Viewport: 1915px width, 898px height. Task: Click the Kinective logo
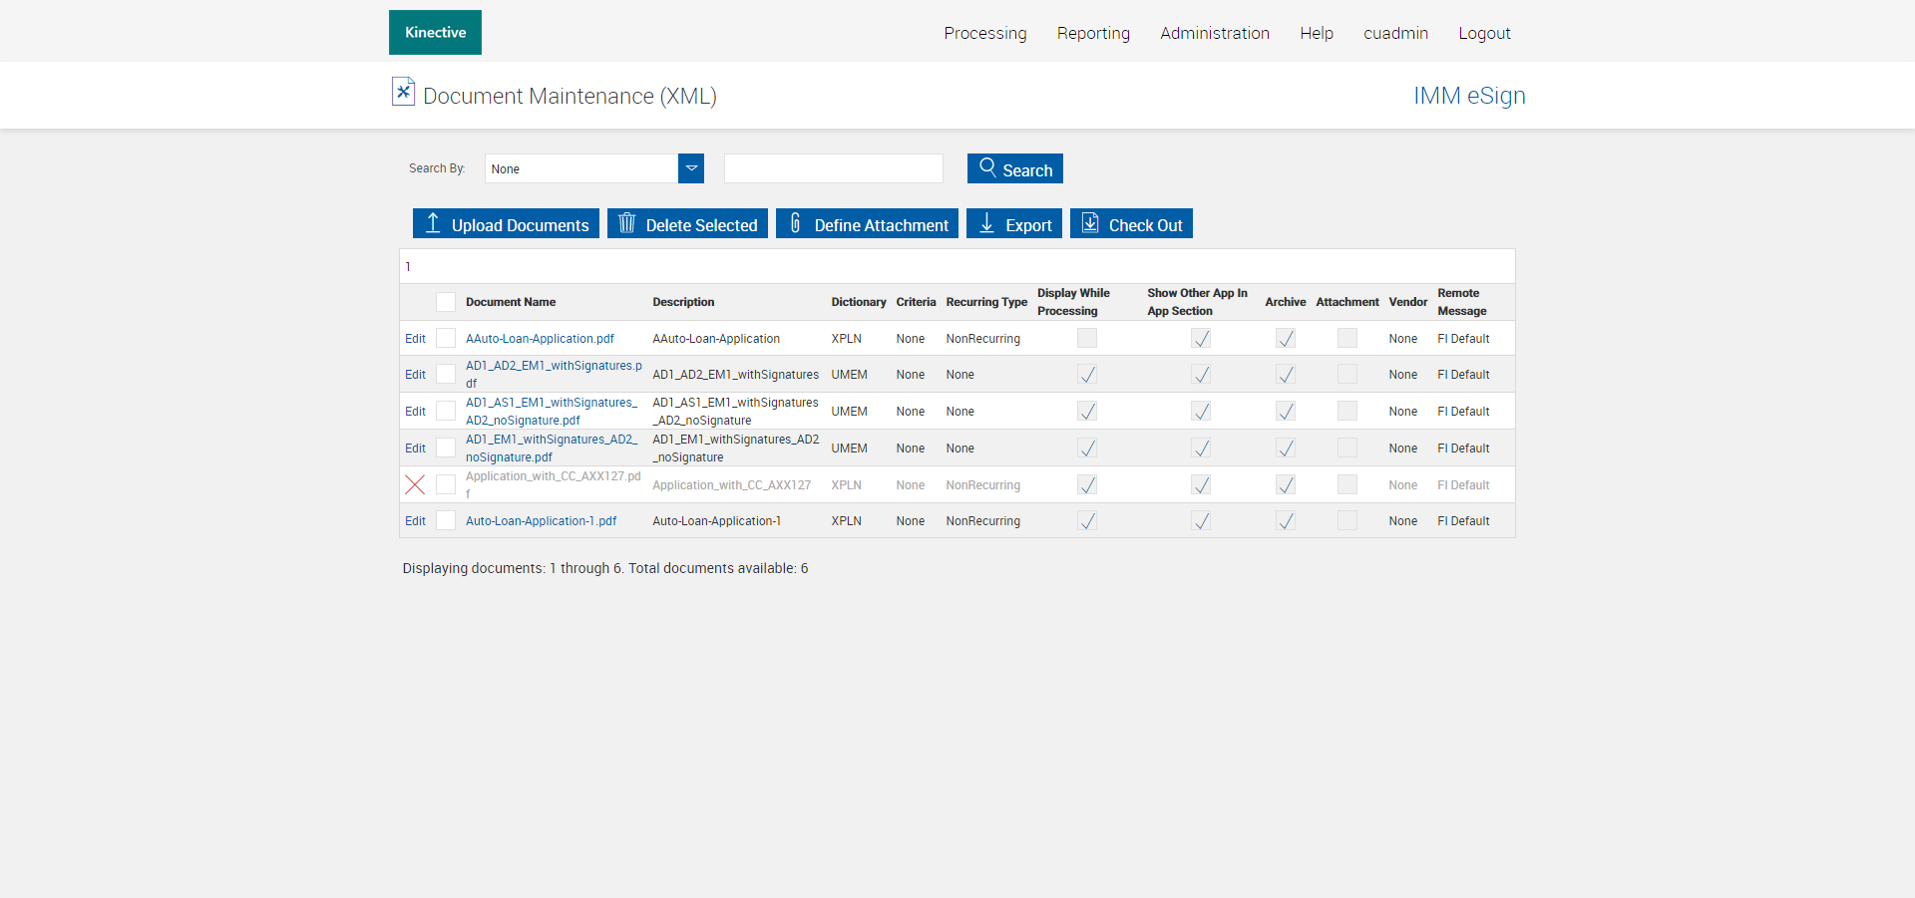(435, 33)
